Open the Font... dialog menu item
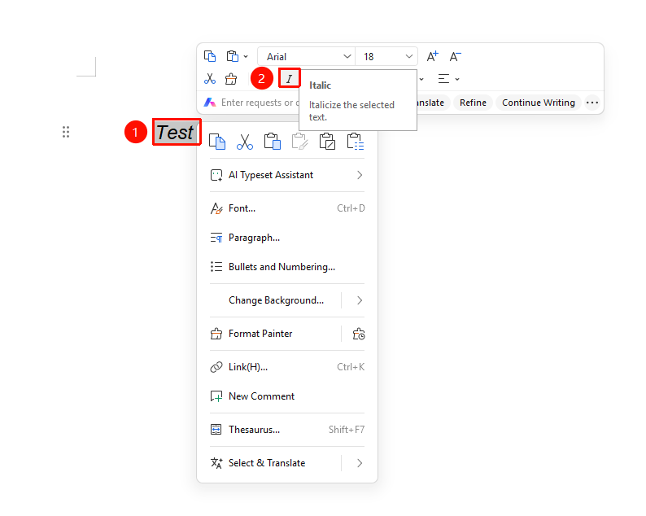Screen dimensions: 646x516 (x=287, y=208)
